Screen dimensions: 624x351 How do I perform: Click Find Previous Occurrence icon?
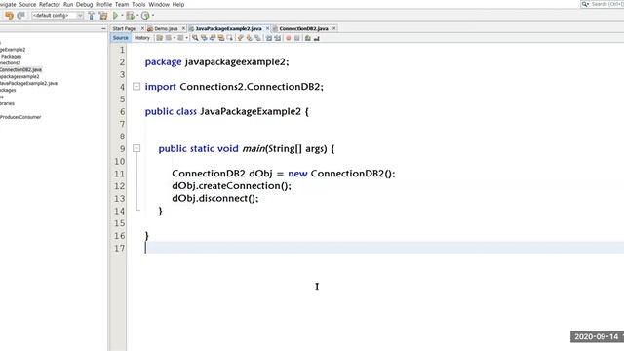point(204,38)
